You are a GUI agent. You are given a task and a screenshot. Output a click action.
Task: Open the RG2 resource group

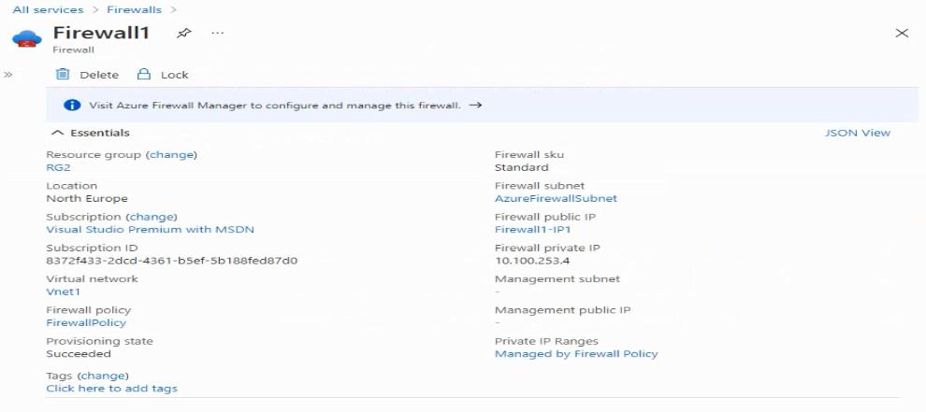58,167
